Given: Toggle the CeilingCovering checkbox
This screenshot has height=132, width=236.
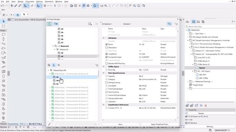Looking at the screenshot, I should 107,82.
